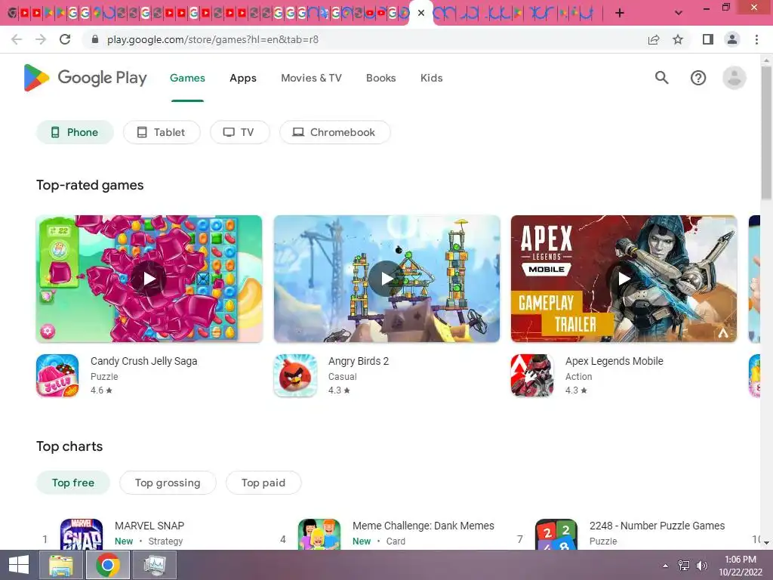Screen dimensions: 773x580
Task: Click the Google Play logo
Action: [x=85, y=78]
